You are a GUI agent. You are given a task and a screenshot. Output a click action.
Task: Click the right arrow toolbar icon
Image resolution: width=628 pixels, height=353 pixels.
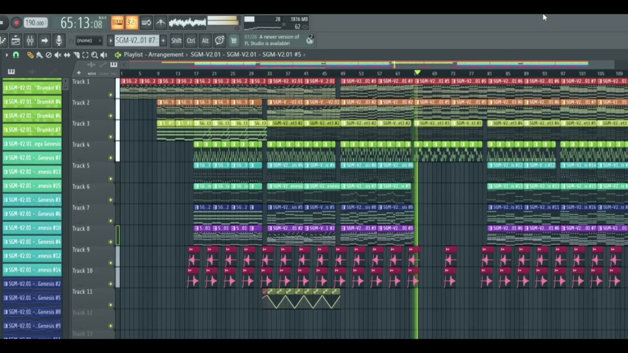44,41
